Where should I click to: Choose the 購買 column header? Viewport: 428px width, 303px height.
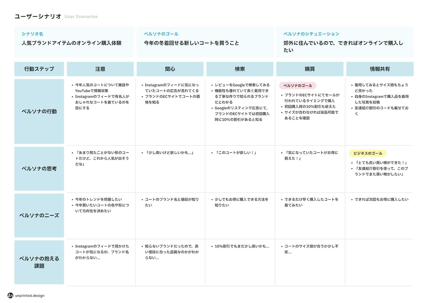[x=310, y=69]
